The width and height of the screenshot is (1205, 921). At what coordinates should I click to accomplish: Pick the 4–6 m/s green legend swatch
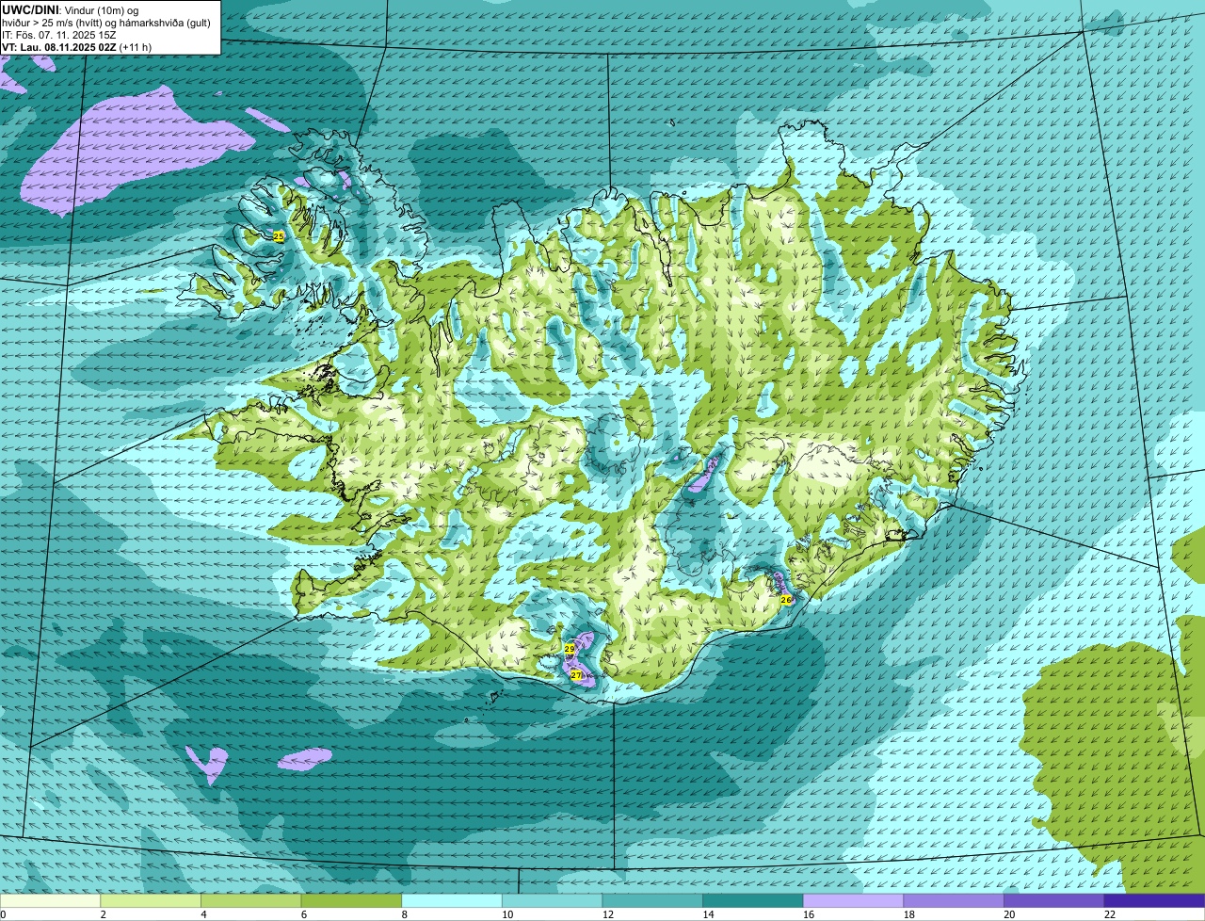click(x=250, y=900)
